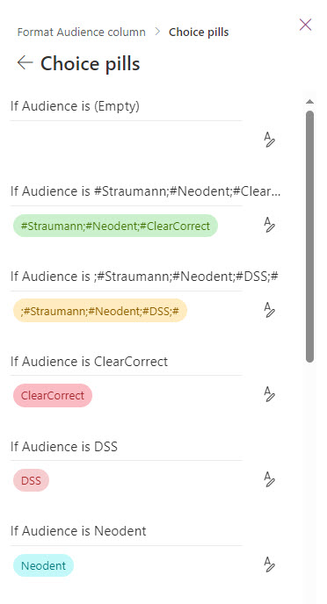Click the red ClearCorrect pill

pos(53,396)
